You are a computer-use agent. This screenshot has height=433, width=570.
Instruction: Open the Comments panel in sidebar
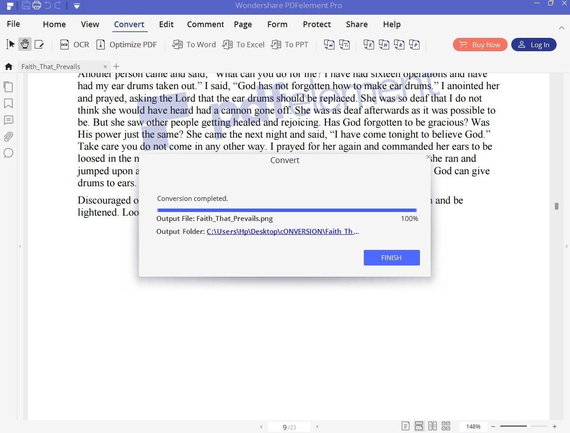(8, 120)
